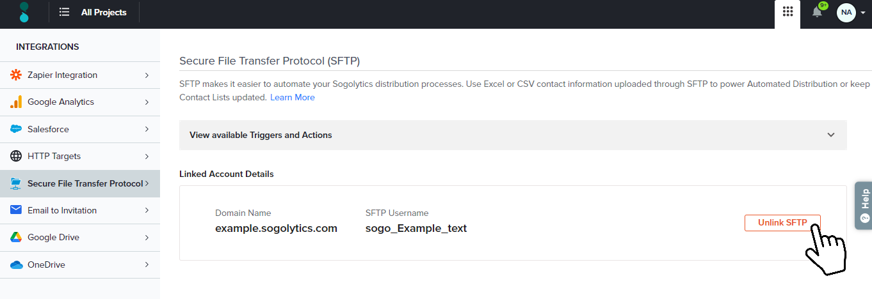The height and width of the screenshot is (299, 872).
Task: Click the Zapier Integration icon
Action: pos(16,75)
